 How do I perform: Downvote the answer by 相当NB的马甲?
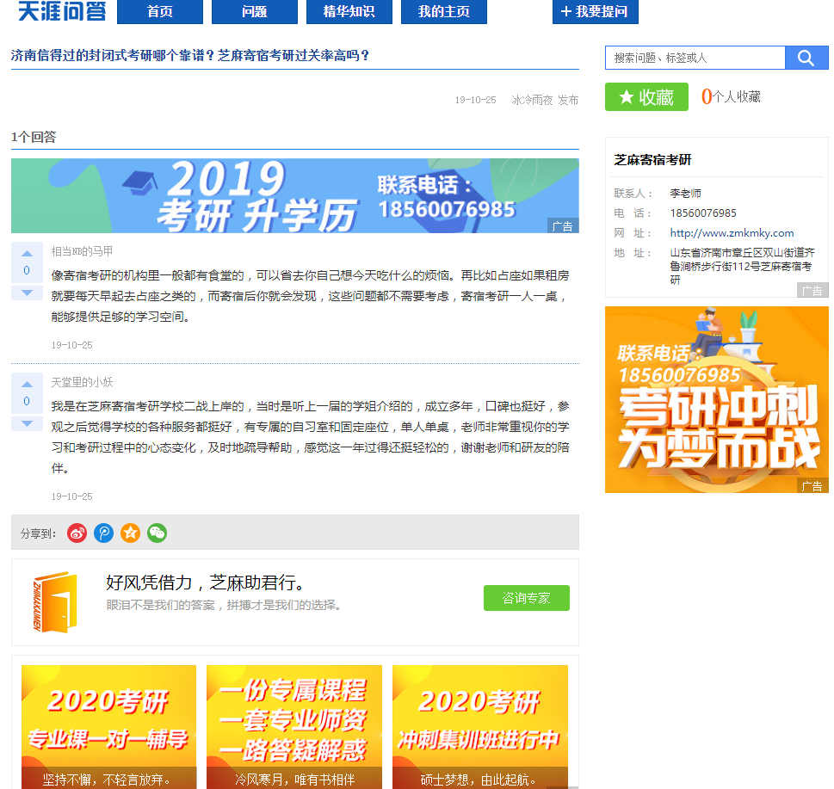[x=28, y=293]
